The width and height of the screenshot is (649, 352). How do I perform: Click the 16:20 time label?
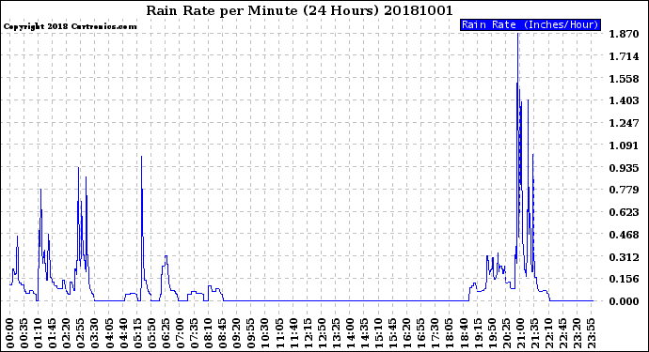pyautogui.click(x=407, y=333)
